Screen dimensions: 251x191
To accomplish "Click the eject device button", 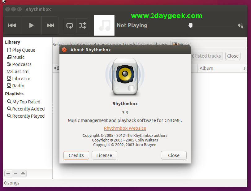I will (x=23, y=174).
